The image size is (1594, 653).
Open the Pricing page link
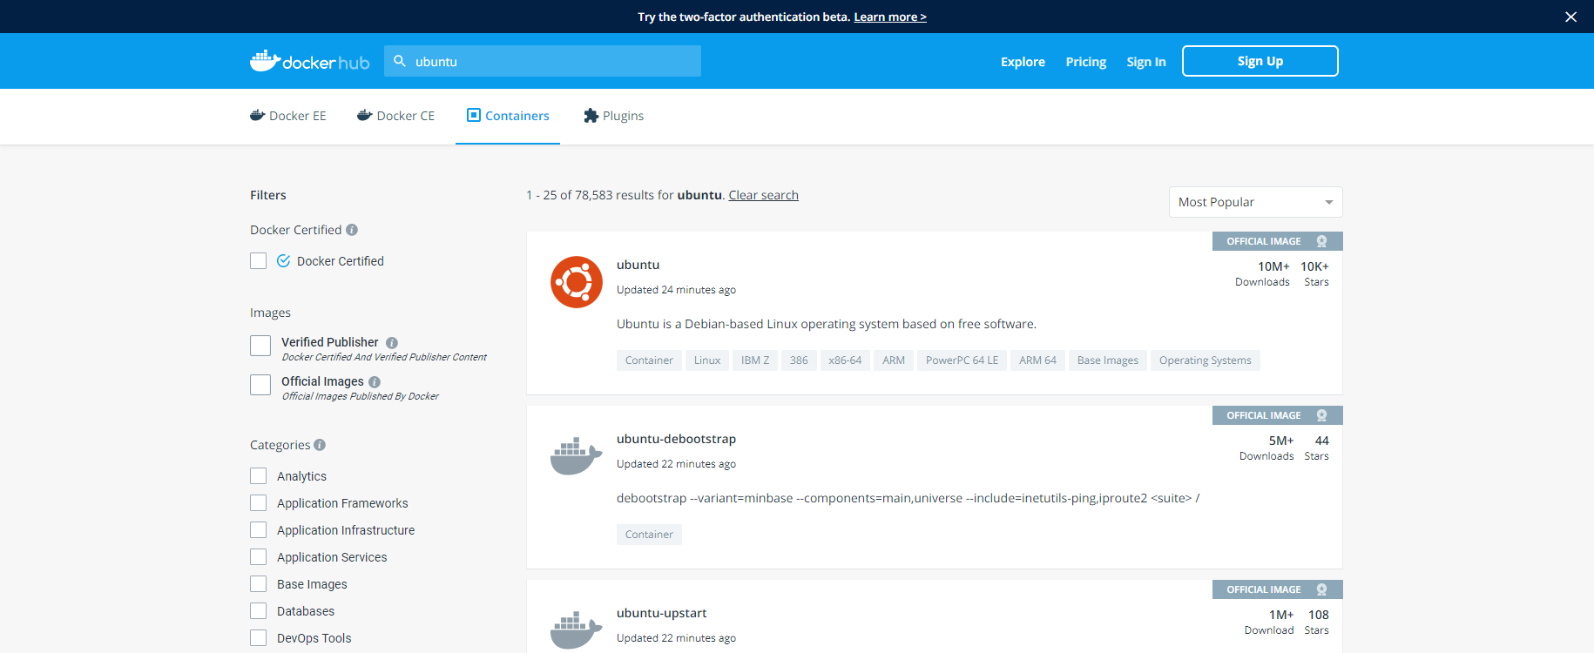coord(1085,61)
